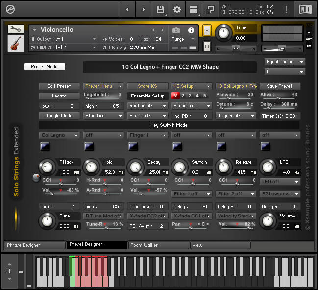Image resolution: width=318 pixels, height=290 pixels.
Task: Click the small grey ball beside Attack
Action: pos(36,178)
